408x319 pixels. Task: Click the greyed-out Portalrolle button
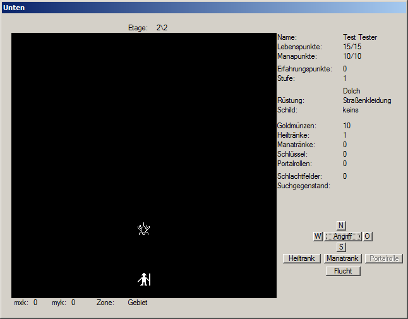[383, 258]
